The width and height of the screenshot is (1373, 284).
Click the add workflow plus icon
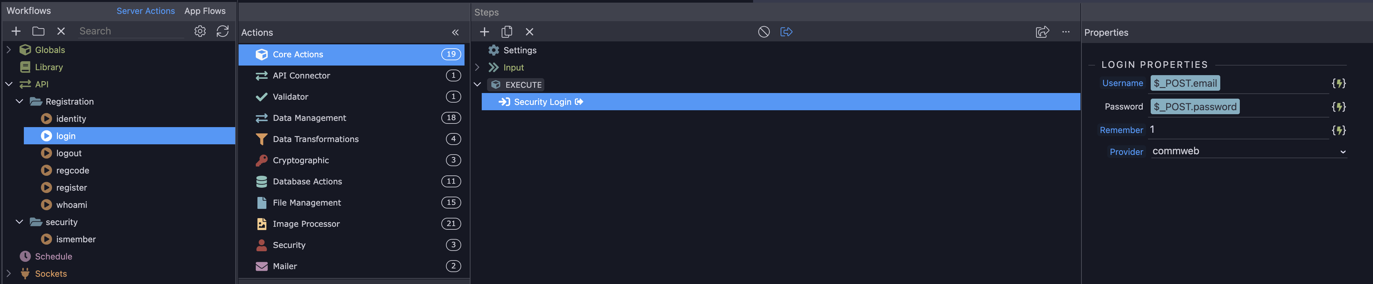[16, 31]
